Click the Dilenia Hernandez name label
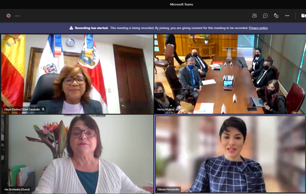306x194 pixels. point(168,189)
